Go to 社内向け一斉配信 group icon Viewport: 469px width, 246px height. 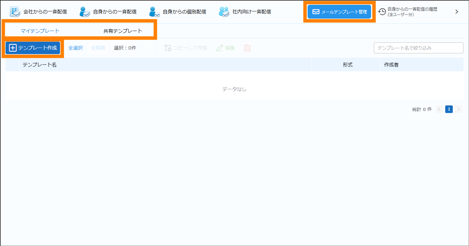click(x=224, y=12)
